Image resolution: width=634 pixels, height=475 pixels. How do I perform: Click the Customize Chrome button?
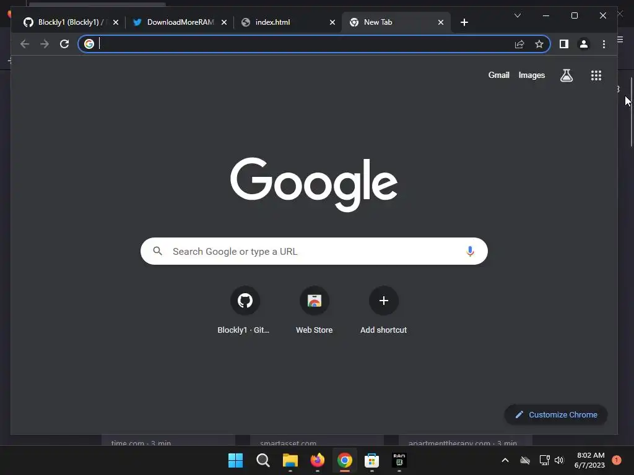click(556, 415)
